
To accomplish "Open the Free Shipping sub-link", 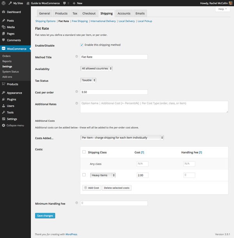I will (x=80, y=21).
